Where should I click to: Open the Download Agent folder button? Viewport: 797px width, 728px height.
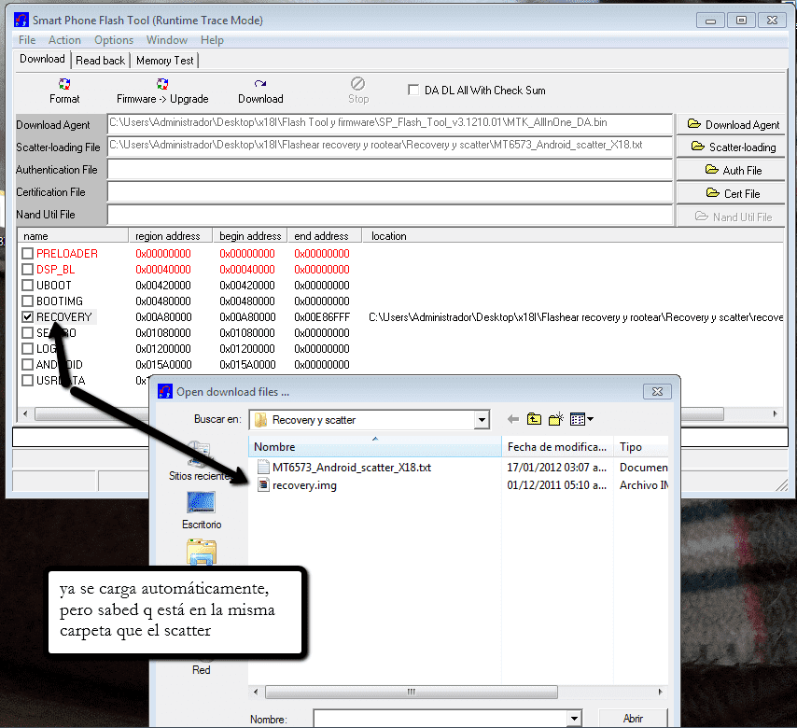click(x=731, y=124)
